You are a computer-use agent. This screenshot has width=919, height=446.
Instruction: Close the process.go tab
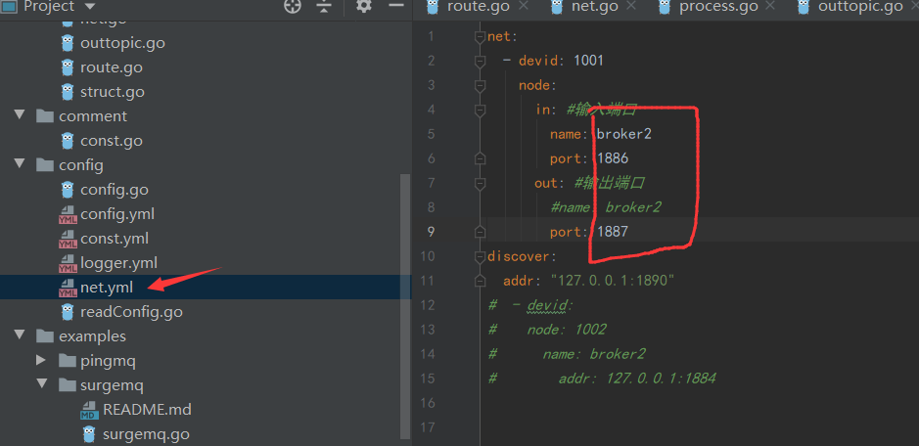(770, 6)
